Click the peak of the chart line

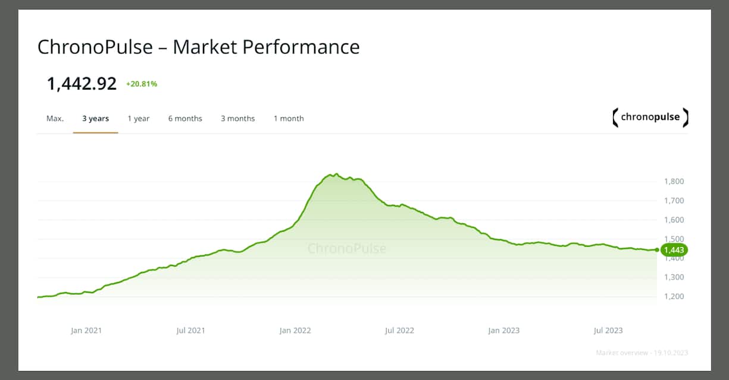click(336, 174)
